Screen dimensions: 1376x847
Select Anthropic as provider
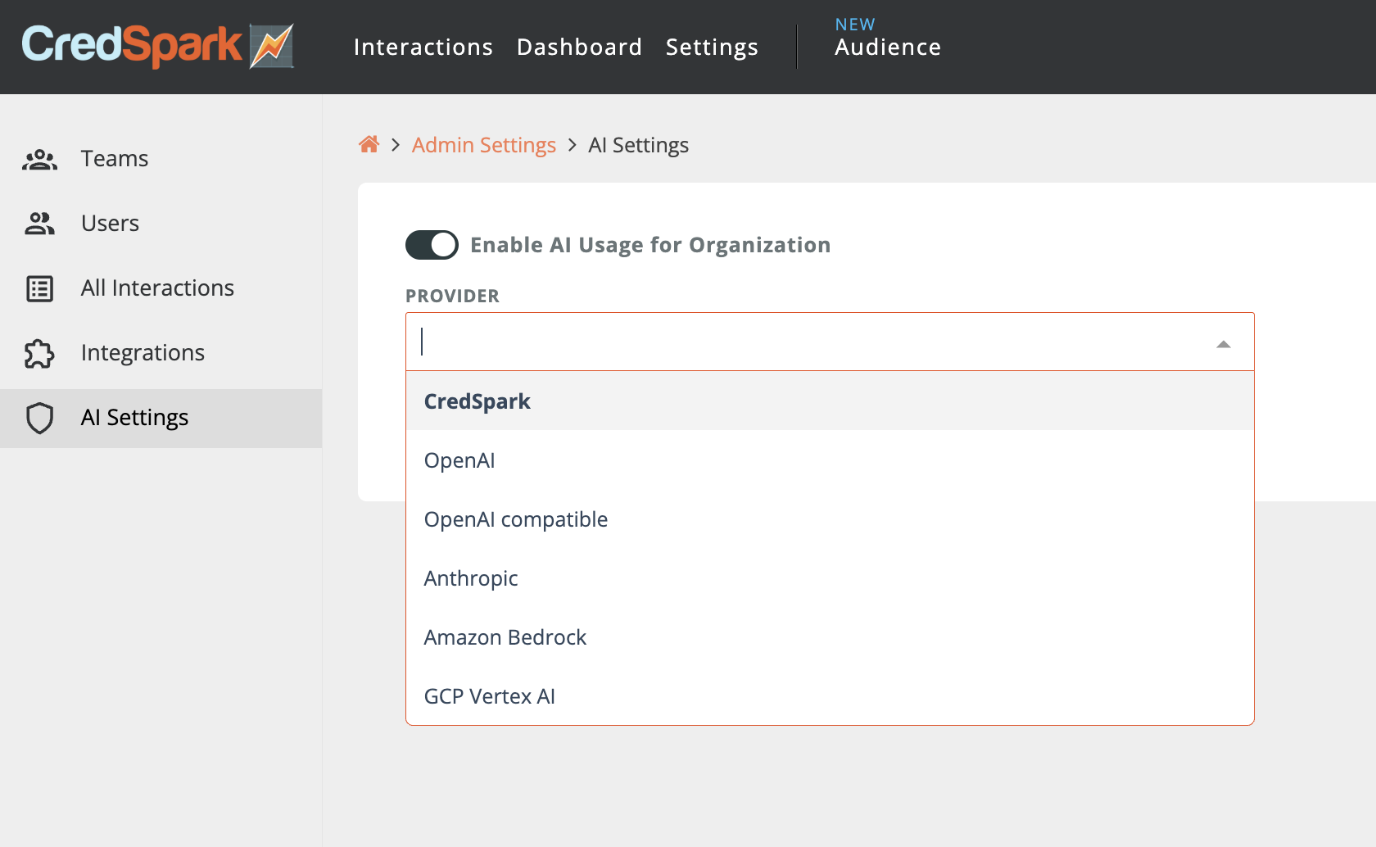point(830,578)
